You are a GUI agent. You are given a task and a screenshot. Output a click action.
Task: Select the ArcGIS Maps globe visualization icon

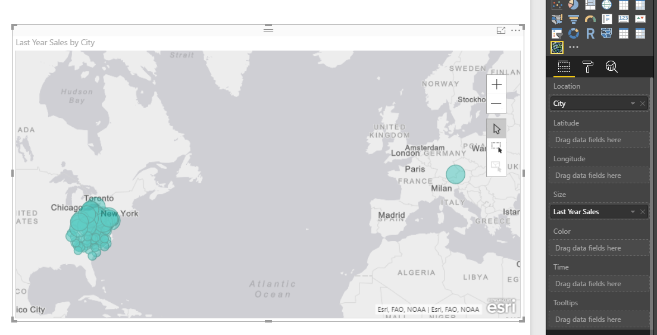[x=557, y=48]
